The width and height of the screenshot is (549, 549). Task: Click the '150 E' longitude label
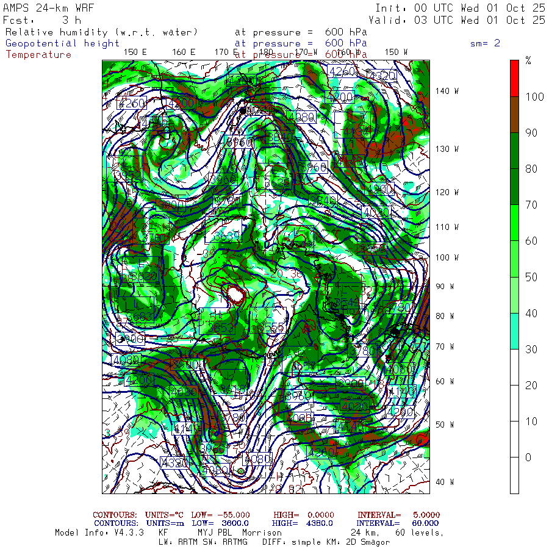(x=135, y=52)
